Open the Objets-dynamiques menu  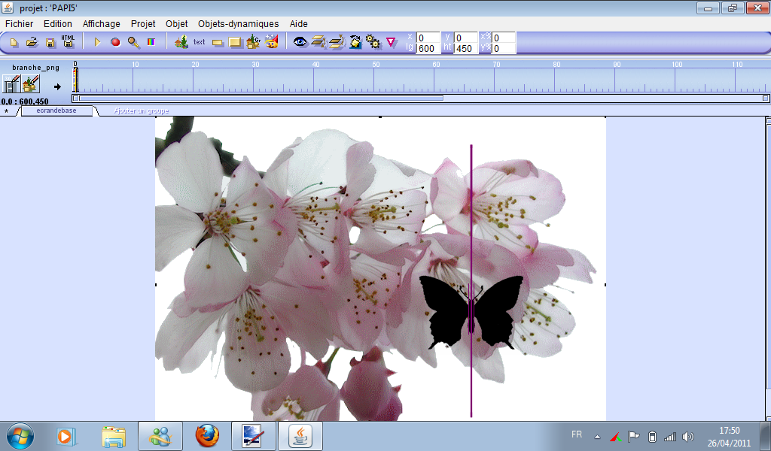click(x=238, y=24)
